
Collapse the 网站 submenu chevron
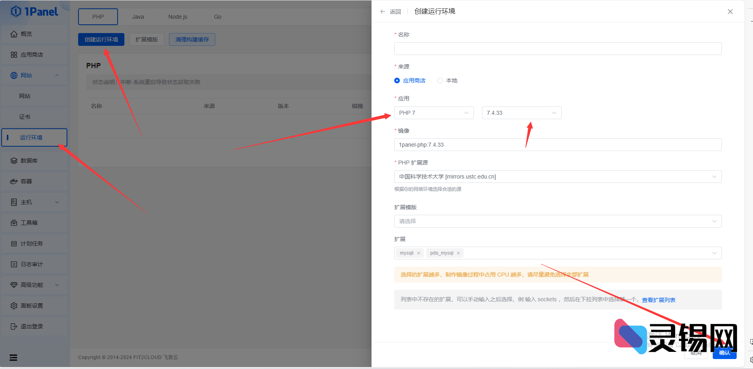(57, 76)
